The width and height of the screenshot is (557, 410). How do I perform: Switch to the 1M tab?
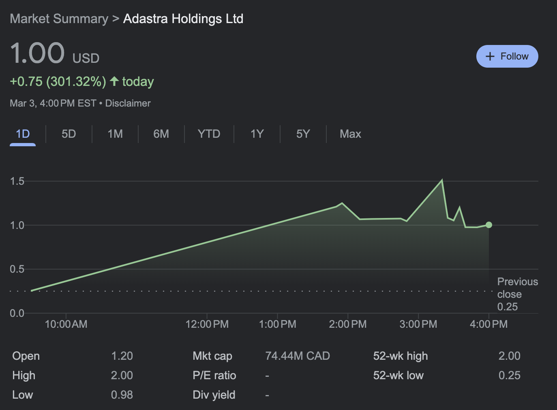pyautogui.click(x=115, y=134)
